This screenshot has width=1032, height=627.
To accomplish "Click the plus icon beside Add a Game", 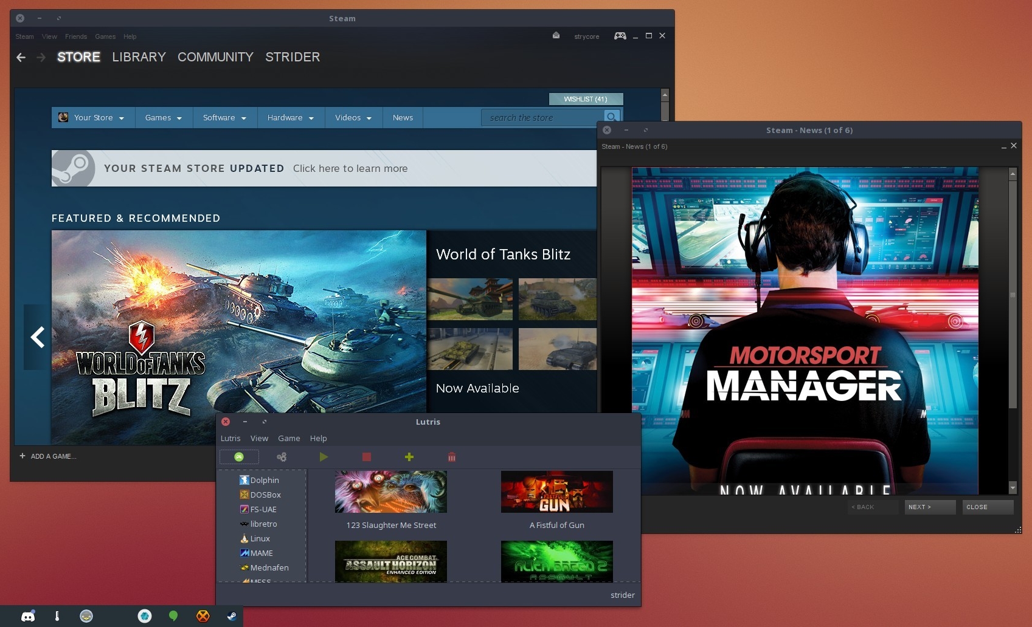I will (23, 456).
